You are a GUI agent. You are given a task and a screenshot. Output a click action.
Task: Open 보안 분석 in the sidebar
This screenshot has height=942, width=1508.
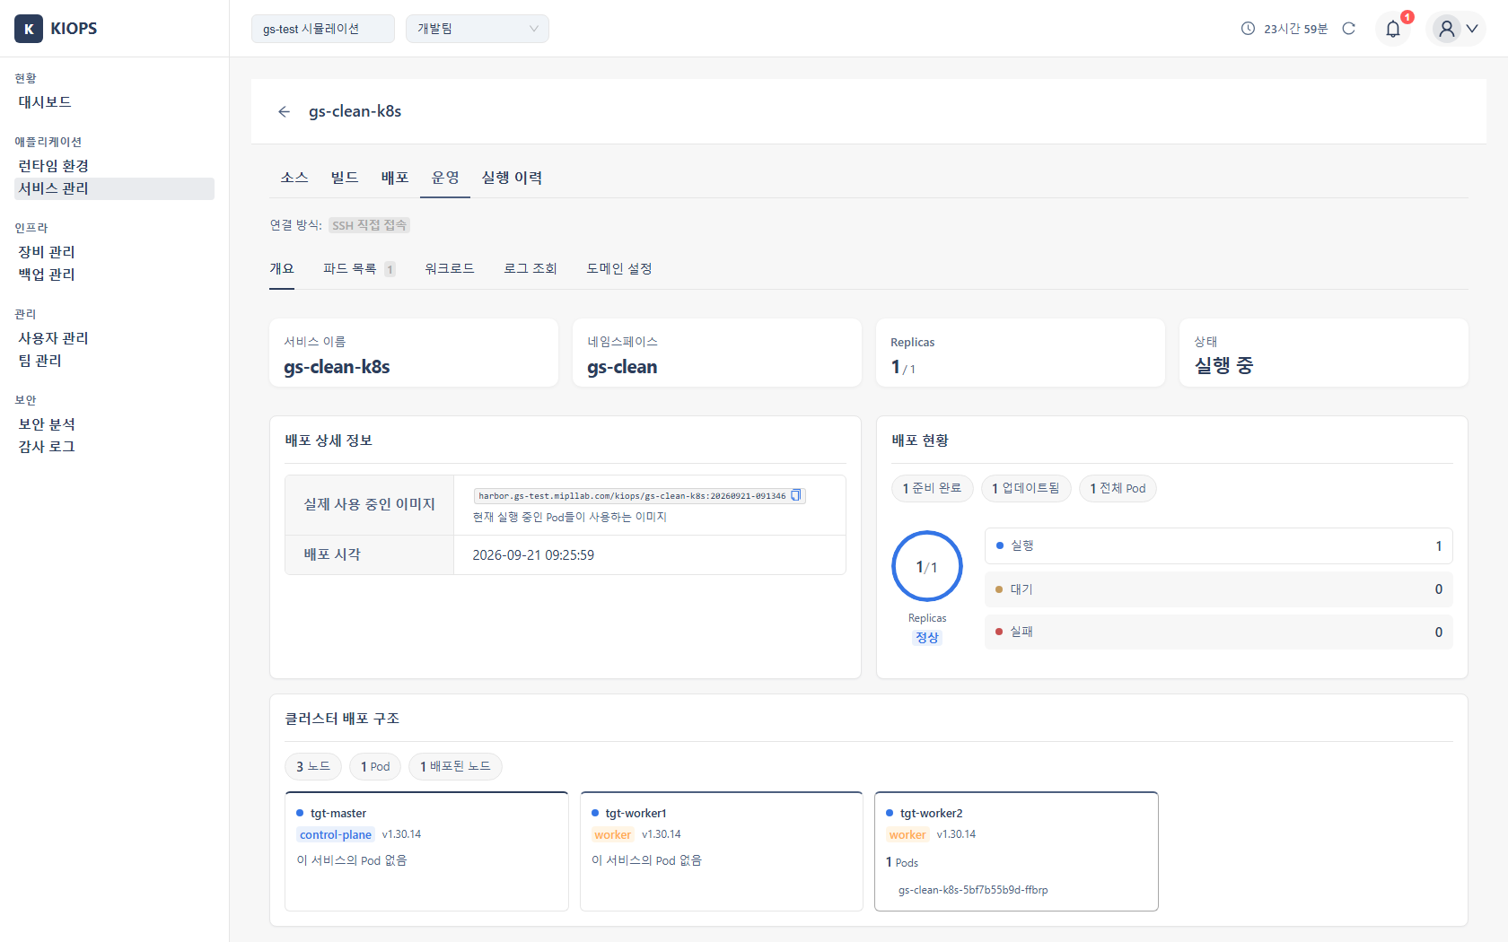click(x=115, y=424)
